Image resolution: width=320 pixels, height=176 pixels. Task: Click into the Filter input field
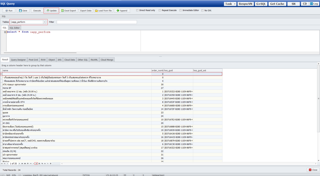point(97,22)
